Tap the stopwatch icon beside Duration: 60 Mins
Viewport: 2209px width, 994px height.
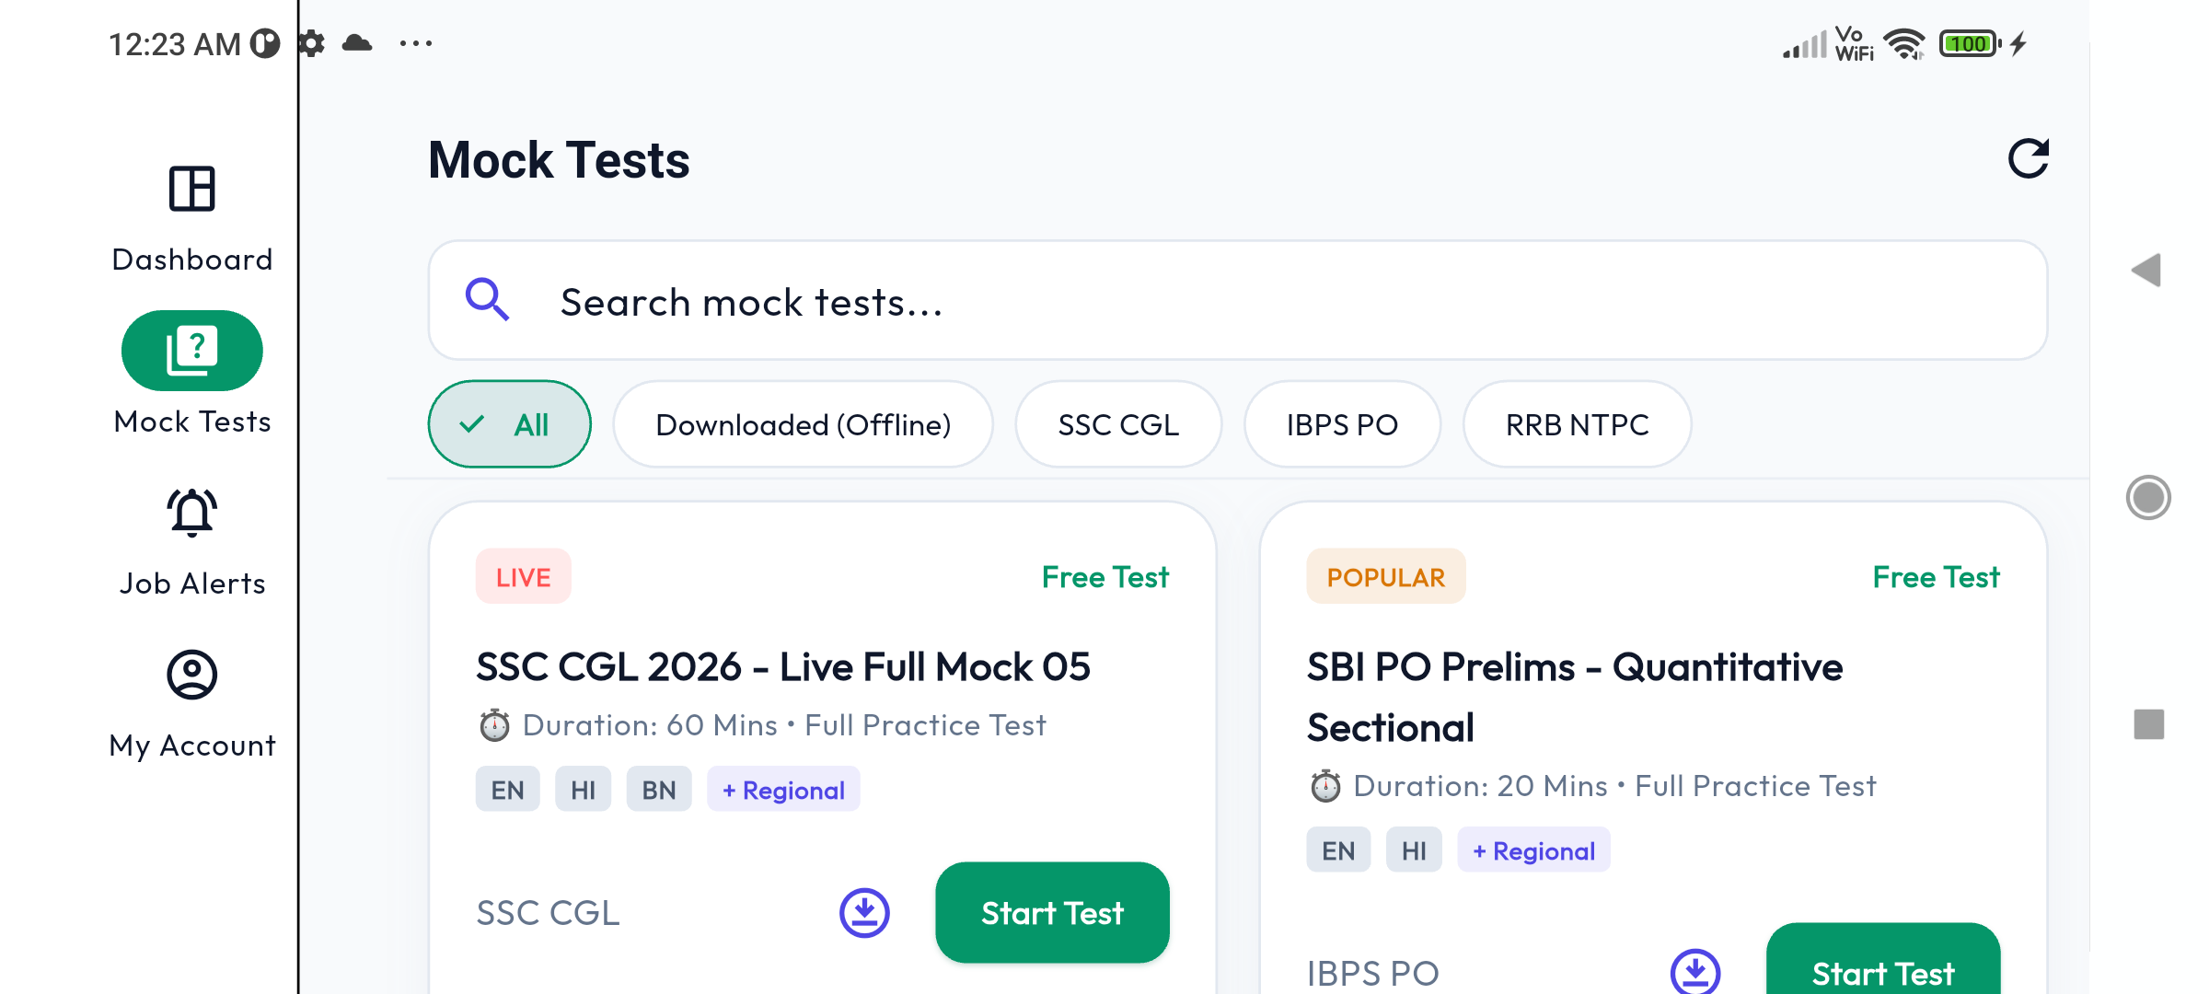click(x=494, y=725)
